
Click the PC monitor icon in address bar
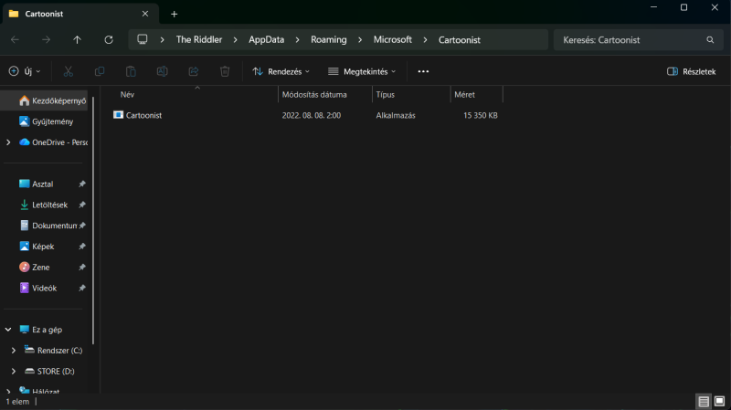(x=143, y=39)
